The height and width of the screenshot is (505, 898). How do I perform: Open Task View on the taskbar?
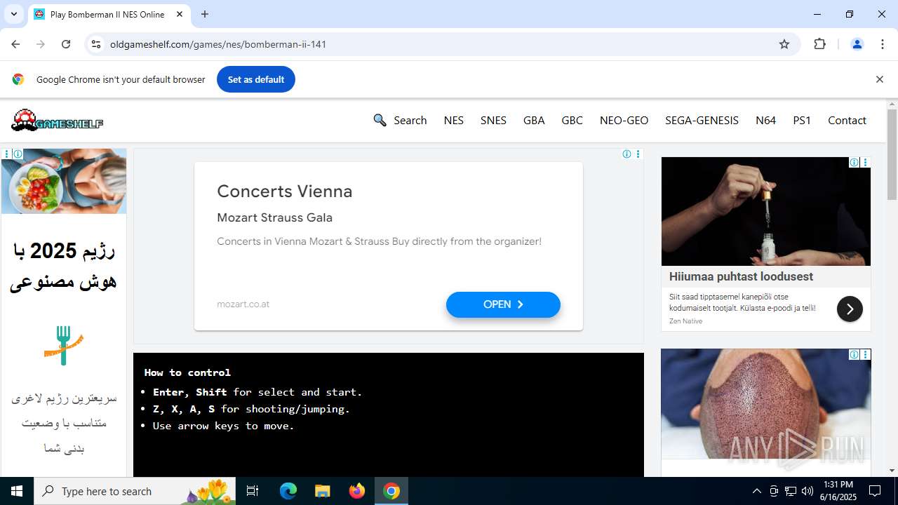(253, 491)
